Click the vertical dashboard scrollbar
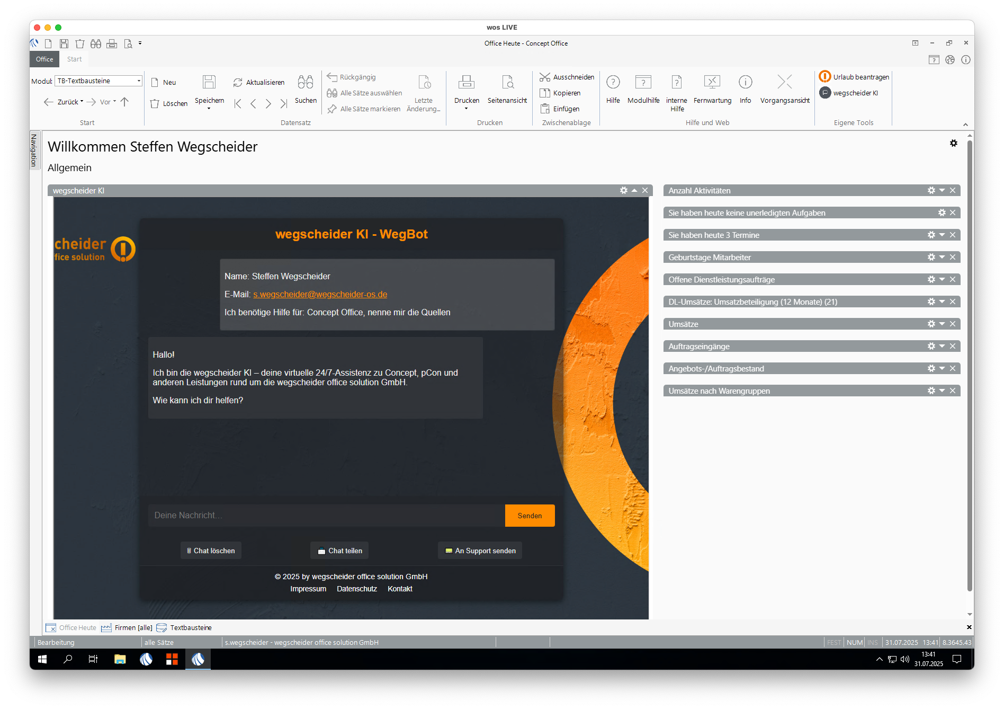Viewport: 1004px width, 709px height. coord(970,366)
